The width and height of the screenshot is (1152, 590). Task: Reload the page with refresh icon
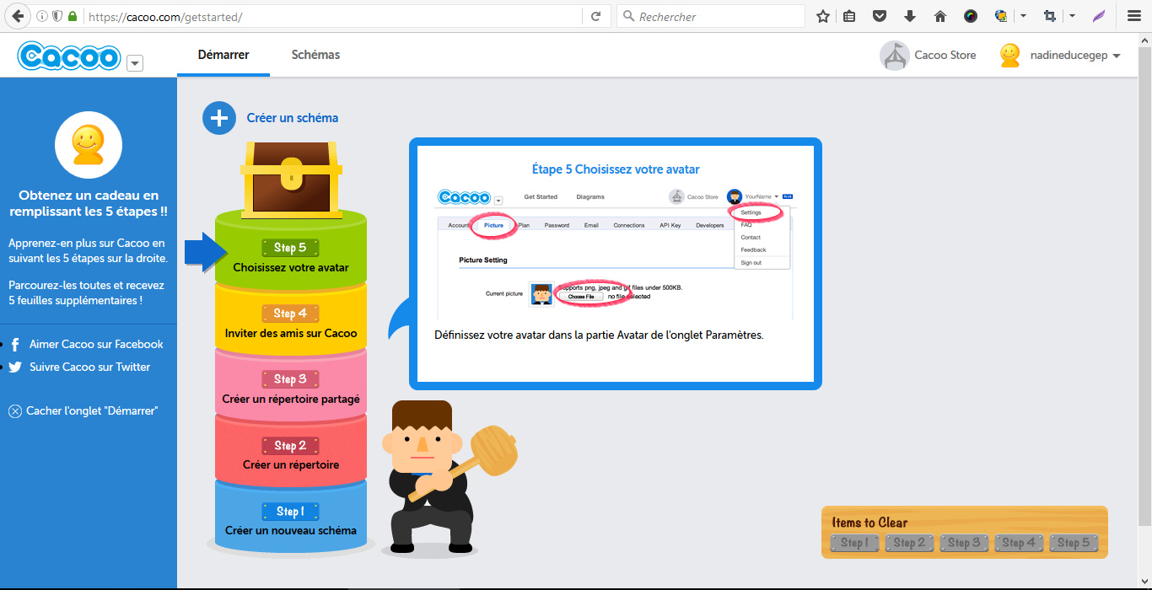coord(595,16)
